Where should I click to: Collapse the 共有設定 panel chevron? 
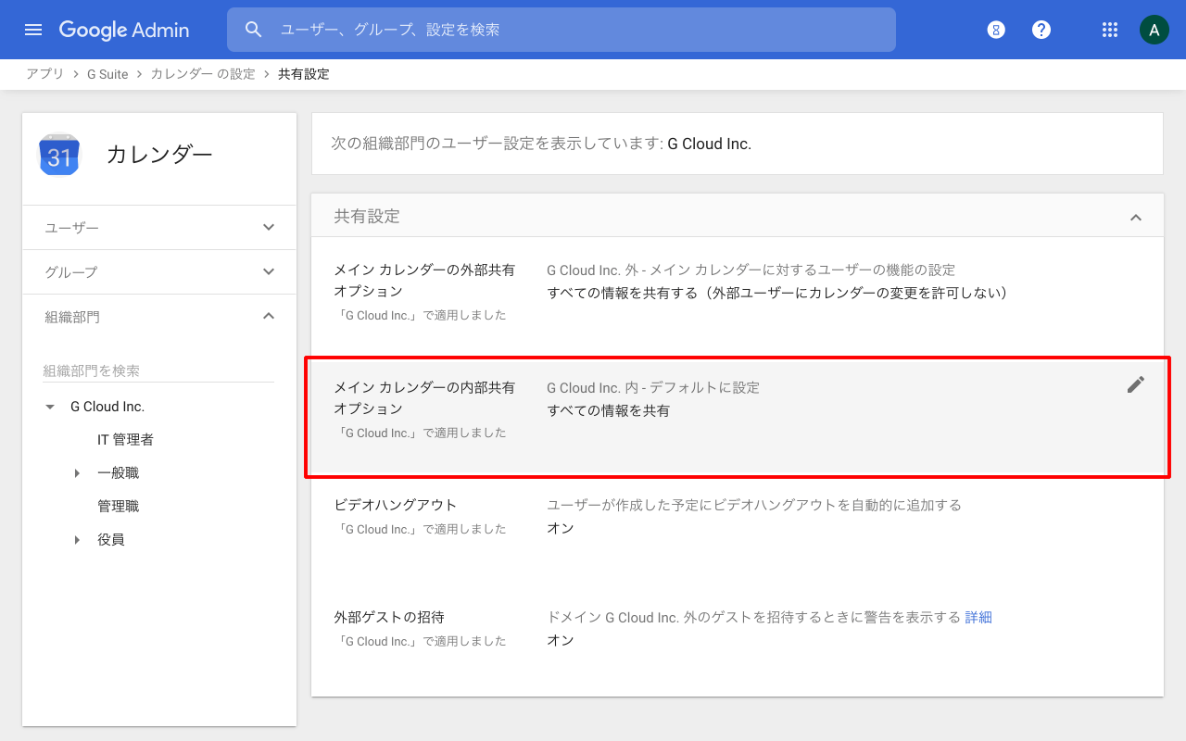[1136, 218]
